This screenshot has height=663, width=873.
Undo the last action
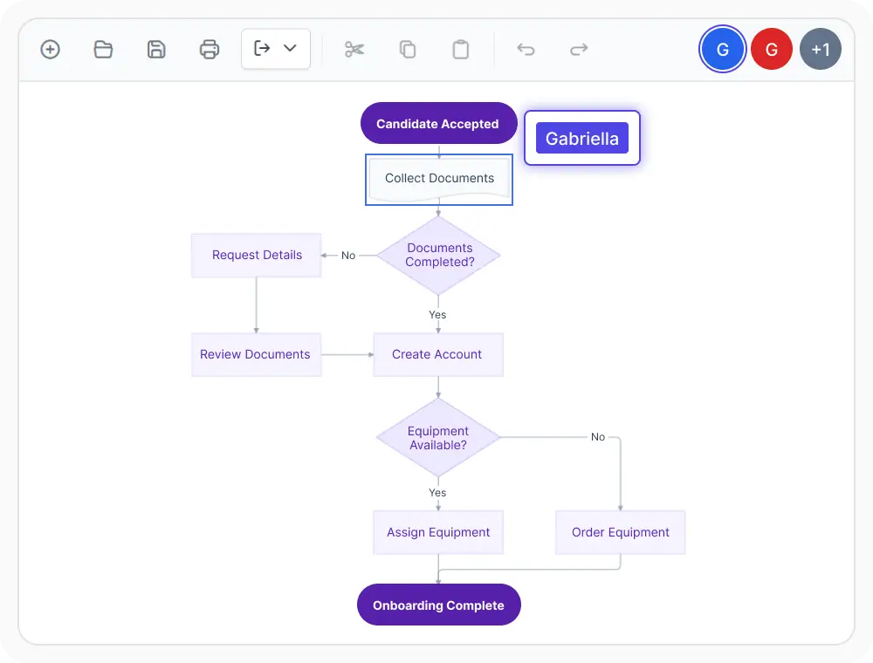(x=526, y=50)
